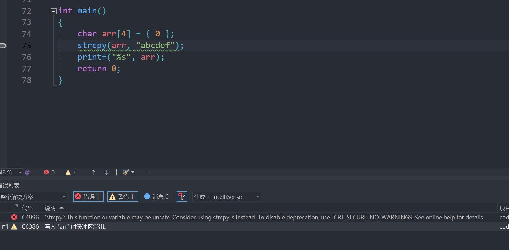Click line number 74 in the gutter

click(x=27, y=34)
